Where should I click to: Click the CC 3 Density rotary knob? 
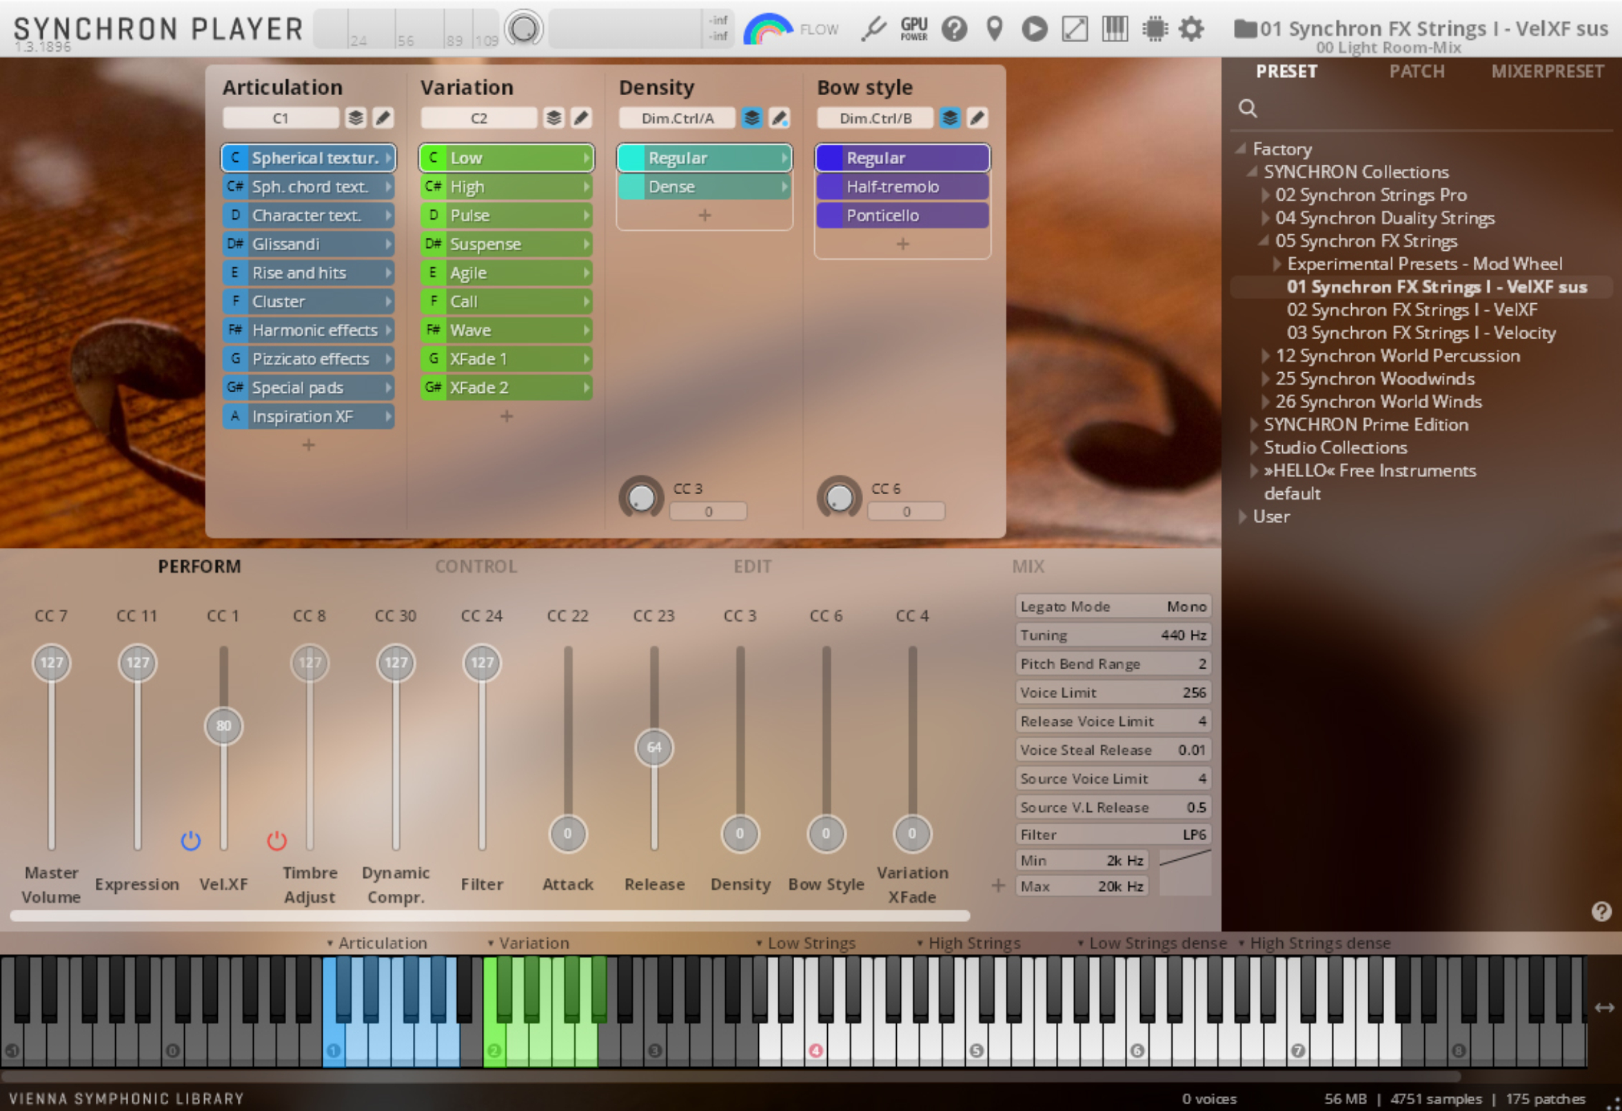tap(640, 498)
